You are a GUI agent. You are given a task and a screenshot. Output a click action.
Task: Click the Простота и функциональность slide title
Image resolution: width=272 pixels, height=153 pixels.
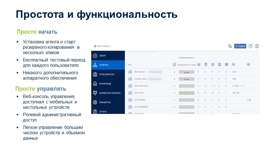coord(97,14)
